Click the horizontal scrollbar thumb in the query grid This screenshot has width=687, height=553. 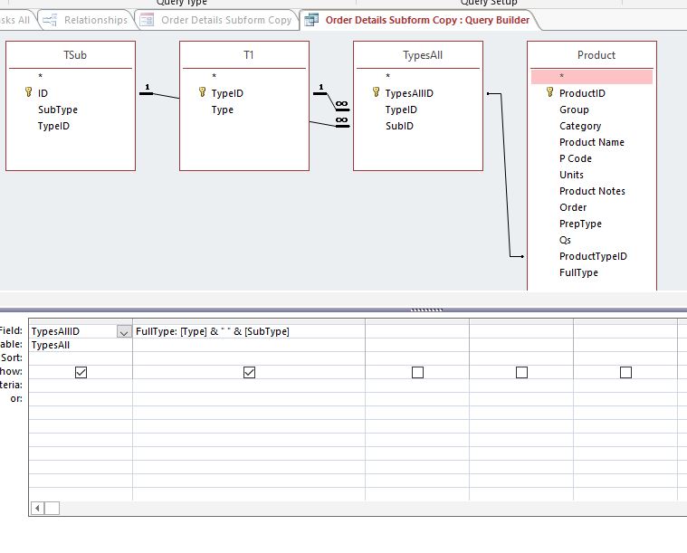(52, 509)
